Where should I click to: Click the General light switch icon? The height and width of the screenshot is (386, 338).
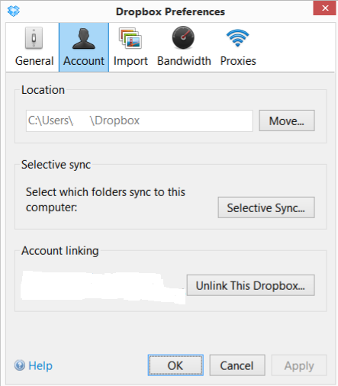point(34,38)
